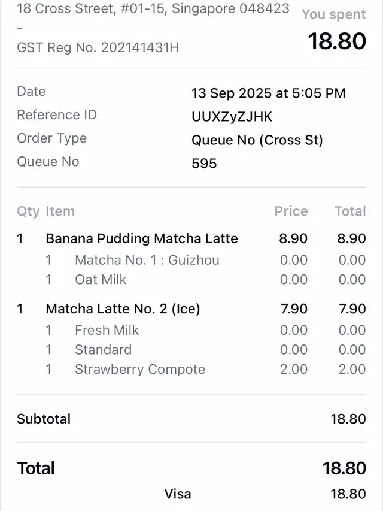The width and height of the screenshot is (383, 511).
Task: Click the bold Total label
Action: pyautogui.click(x=36, y=468)
